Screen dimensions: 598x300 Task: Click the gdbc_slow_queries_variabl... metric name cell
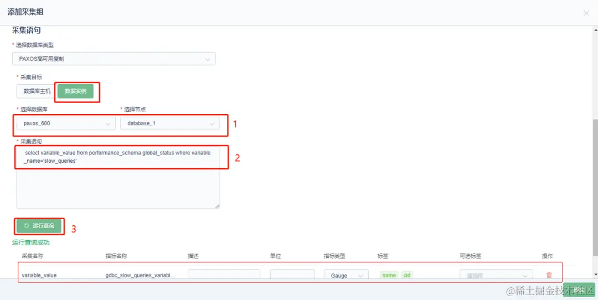coord(140,275)
